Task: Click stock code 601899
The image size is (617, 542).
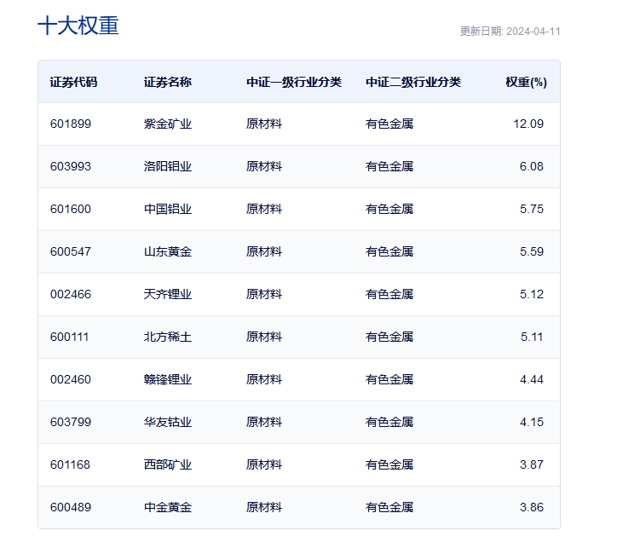Action: 71,124
